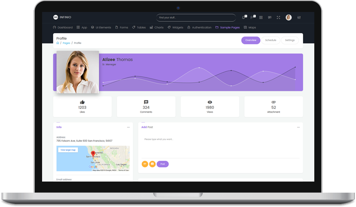The image size is (356, 207).
Task: Open the settings sliders icon
Action: click(299, 17)
